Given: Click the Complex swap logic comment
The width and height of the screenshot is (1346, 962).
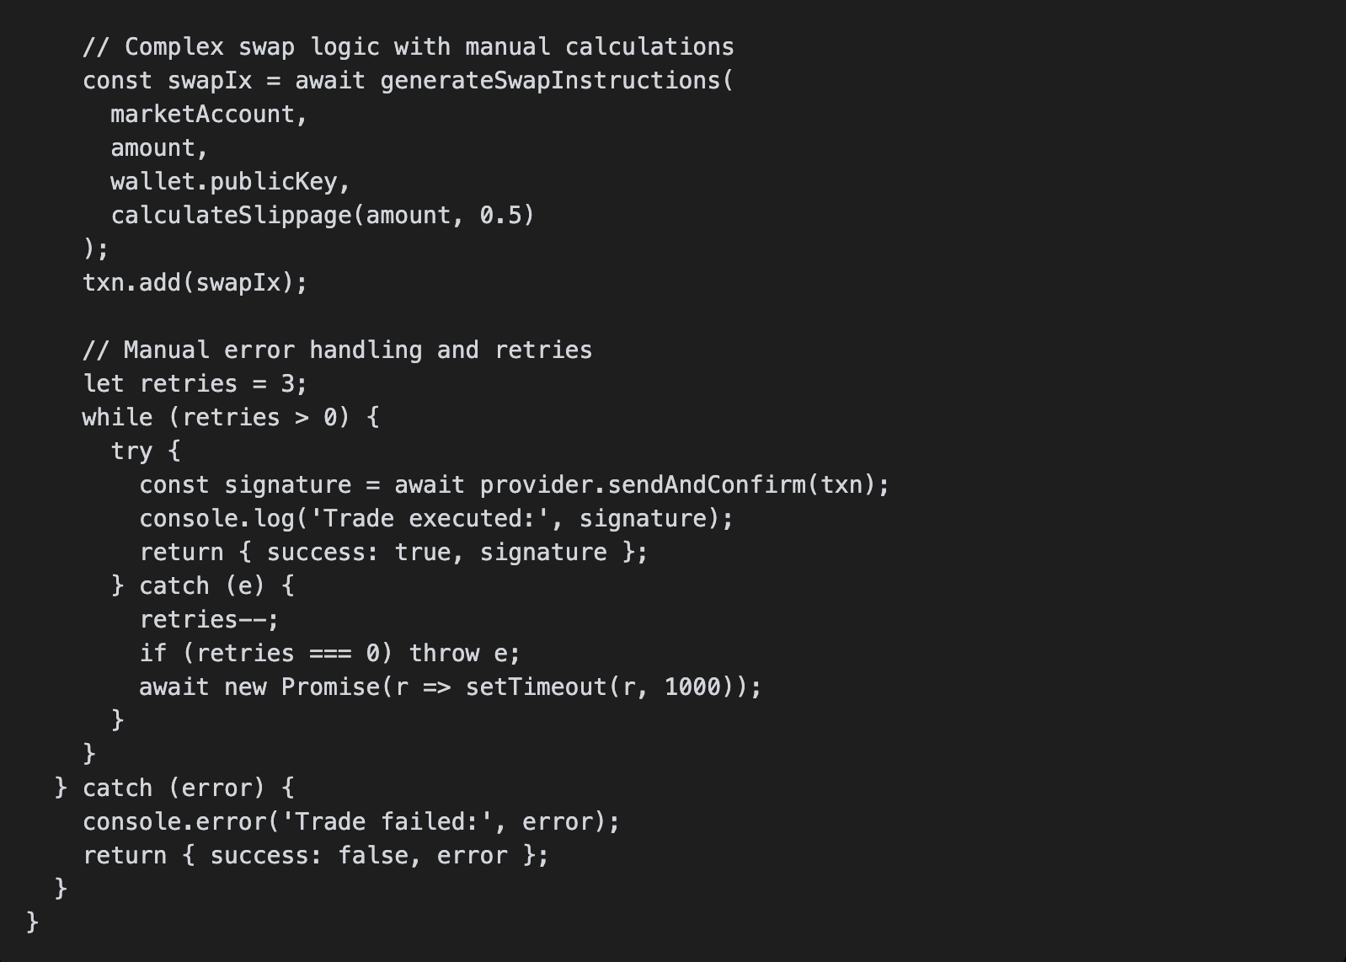Looking at the screenshot, I should 409,47.
